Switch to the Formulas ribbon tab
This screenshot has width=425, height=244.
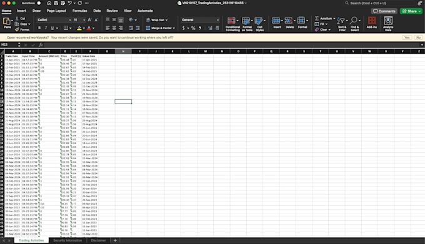[80, 11]
